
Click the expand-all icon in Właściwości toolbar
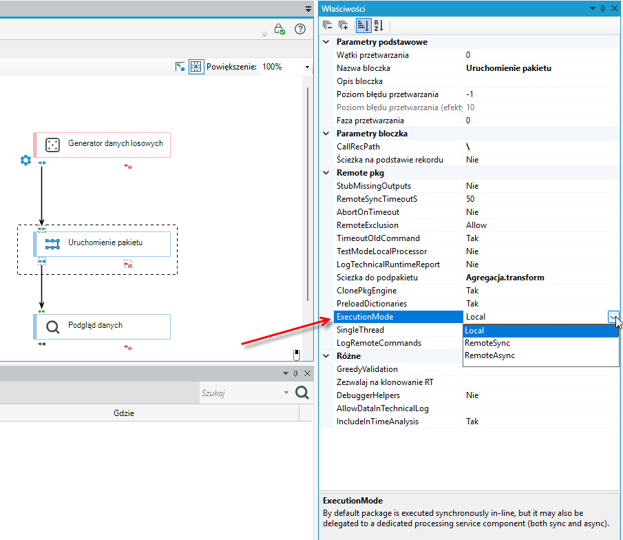344,26
